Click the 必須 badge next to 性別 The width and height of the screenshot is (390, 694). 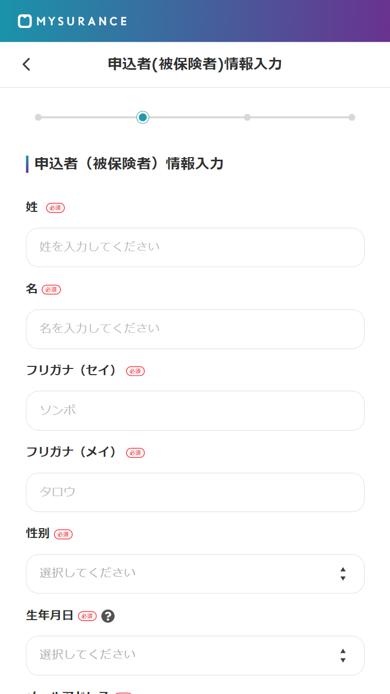coord(63,534)
